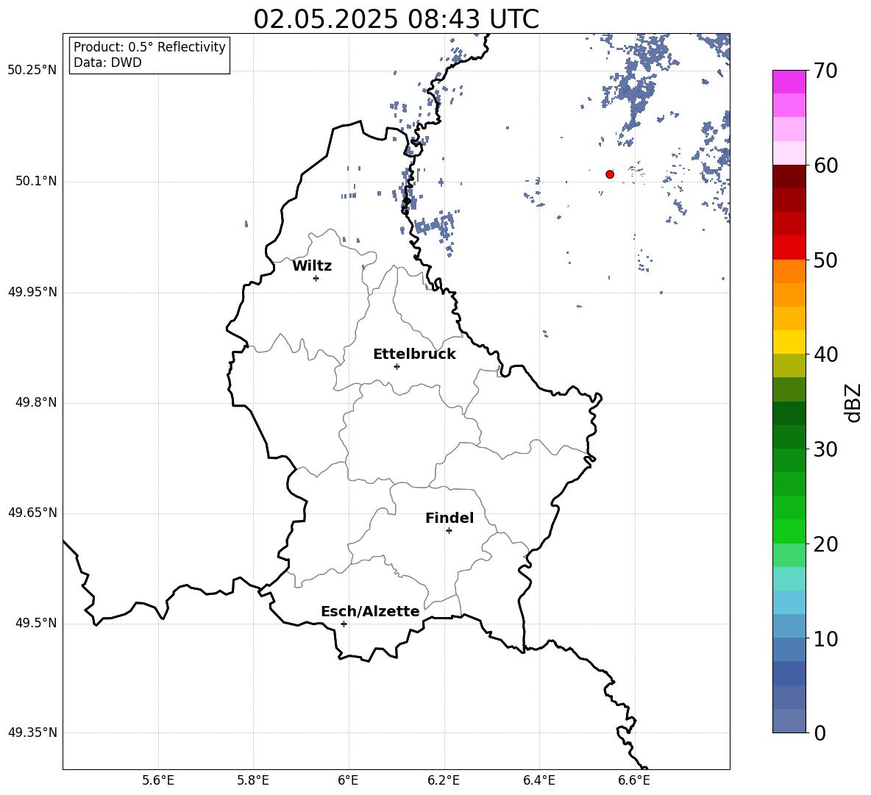
Task: Click the 49.8°N latitude label
Action: point(36,402)
